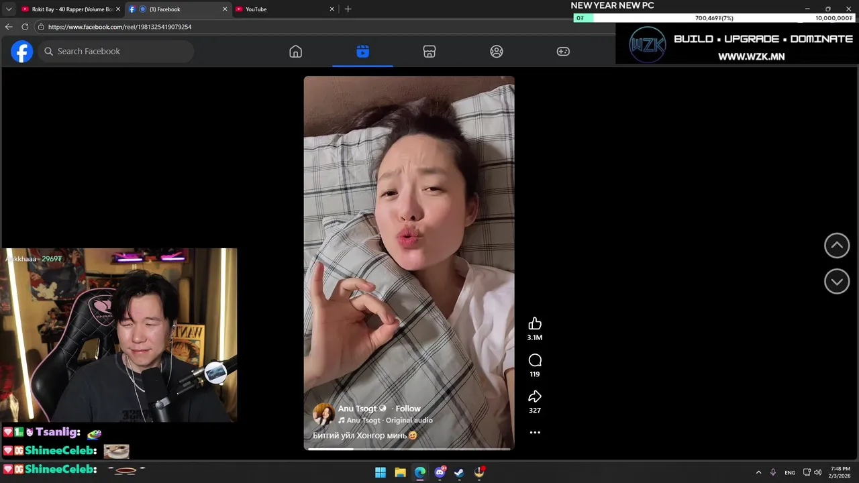Viewport: 859px width, 483px height.
Task: Open Steam from taskbar
Action: click(459, 472)
